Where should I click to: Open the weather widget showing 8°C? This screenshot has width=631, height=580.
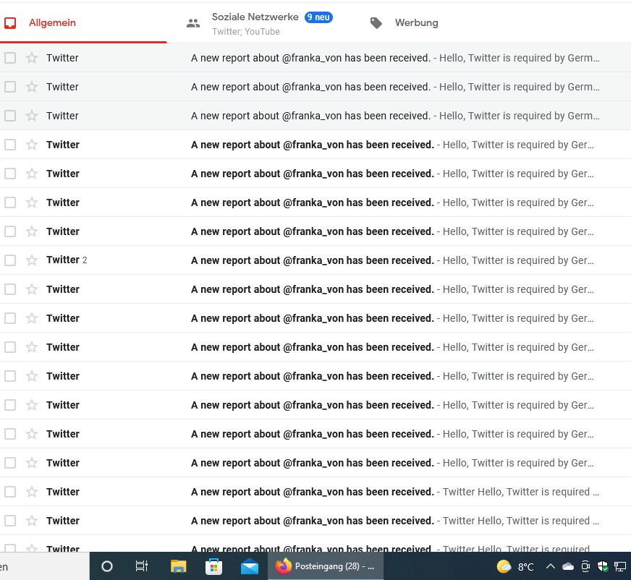515,567
